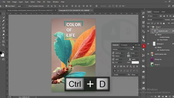The image size is (174, 98).
Task: Click the black foreground color swatch
Action: click(1, 53)
